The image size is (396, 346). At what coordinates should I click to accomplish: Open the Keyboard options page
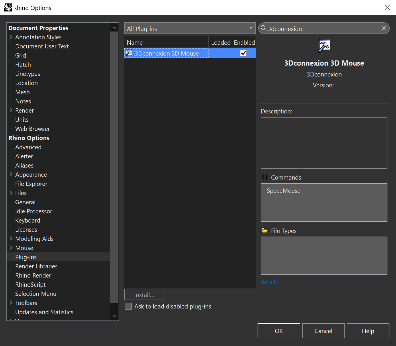pos(28,220)
